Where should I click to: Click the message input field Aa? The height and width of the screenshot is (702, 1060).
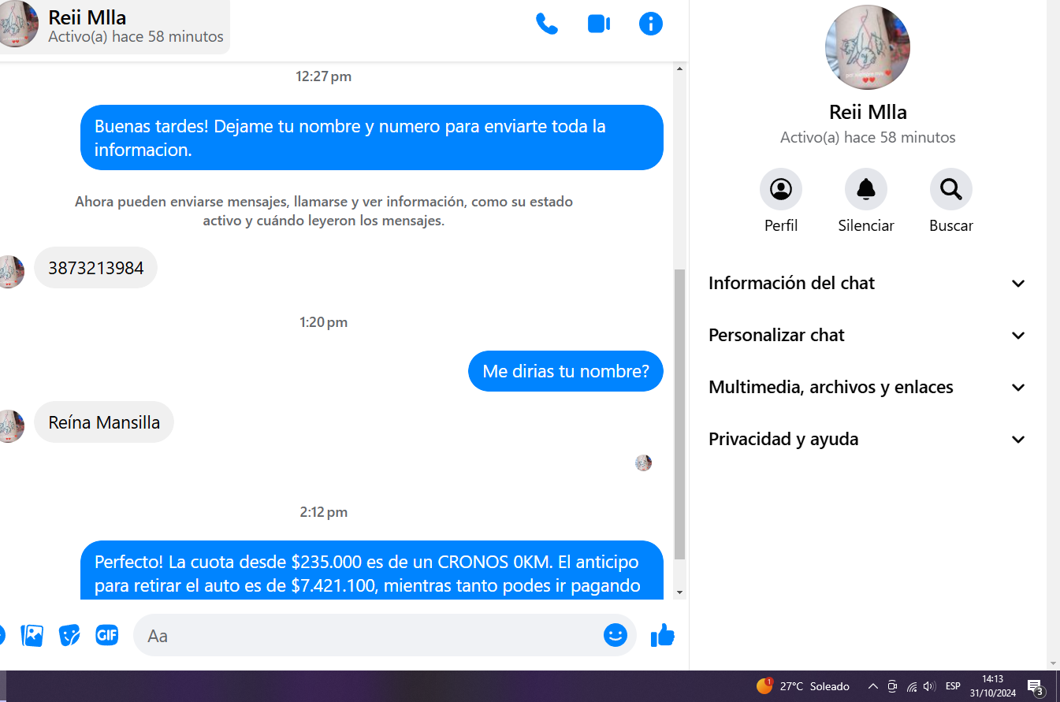coord(370,635)
